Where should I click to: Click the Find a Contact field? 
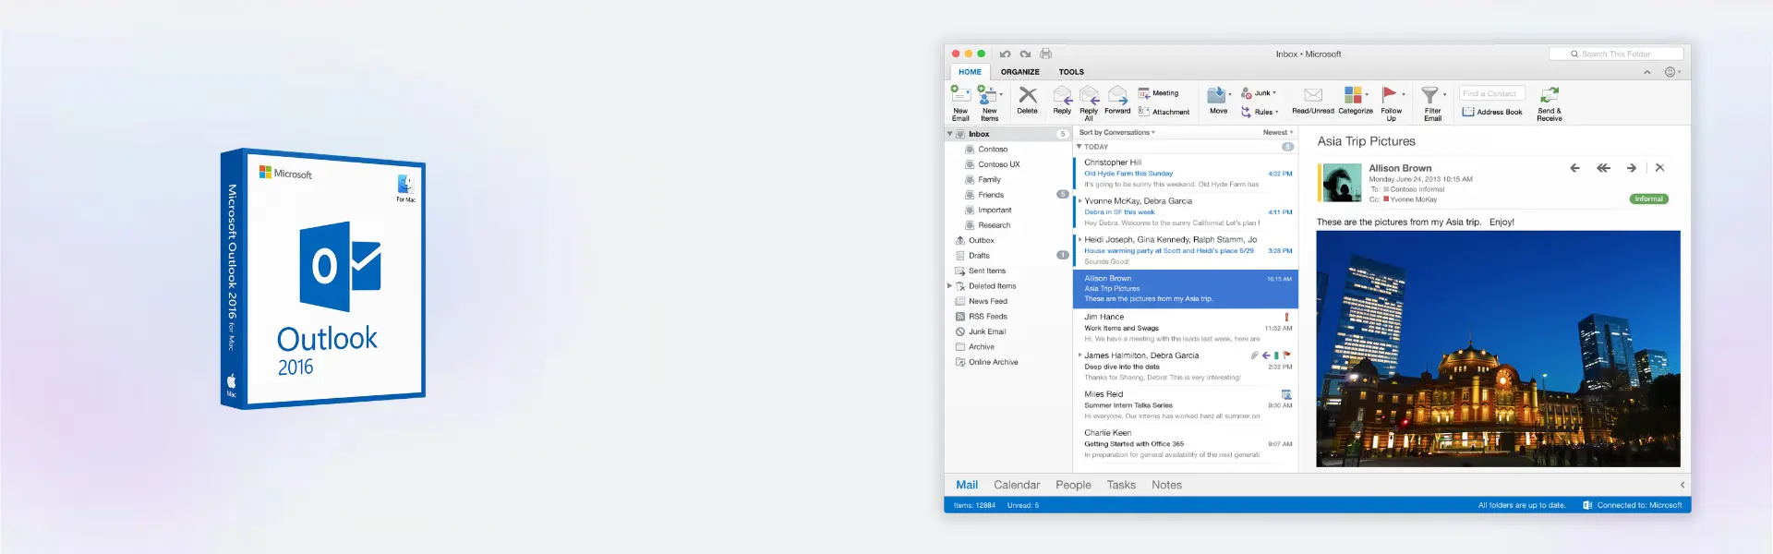1492,93
